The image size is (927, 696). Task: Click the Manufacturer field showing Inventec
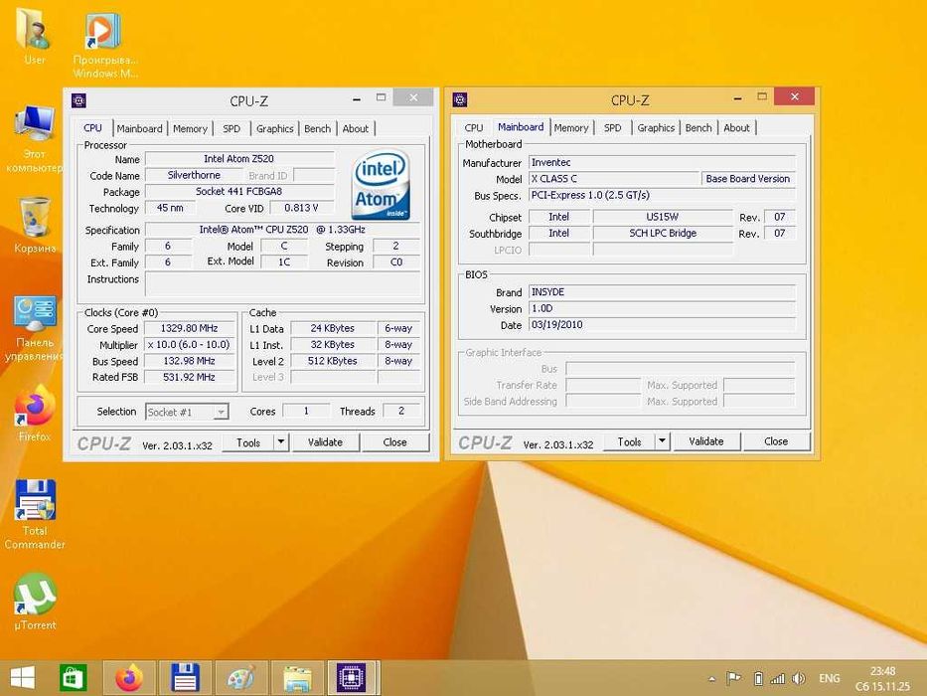[x=662, y=162]
